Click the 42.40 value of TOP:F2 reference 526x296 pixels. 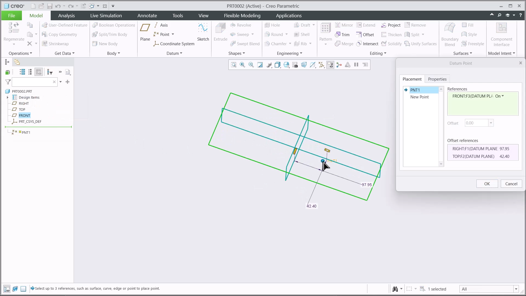504,156
